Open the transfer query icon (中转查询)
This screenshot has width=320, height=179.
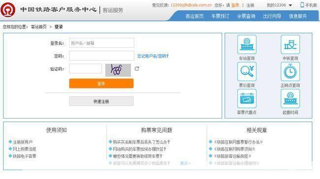pyautogui.click(x=290, y=44)
